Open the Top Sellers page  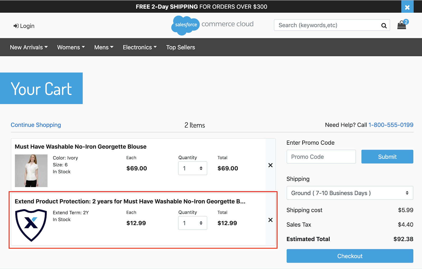click(181, 47)
